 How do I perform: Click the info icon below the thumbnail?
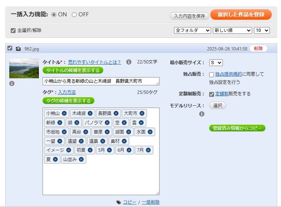(12, 83)
